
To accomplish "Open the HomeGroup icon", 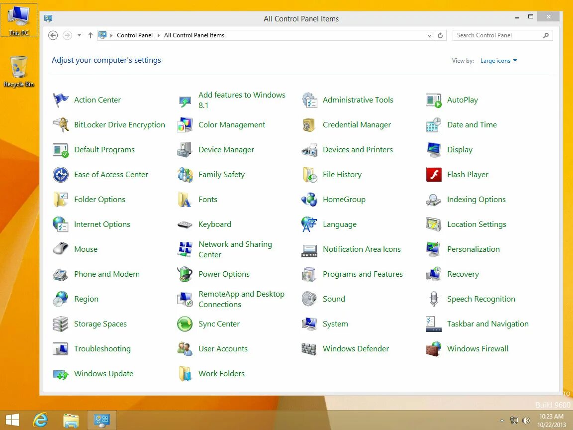I will [x=309, y=199].
